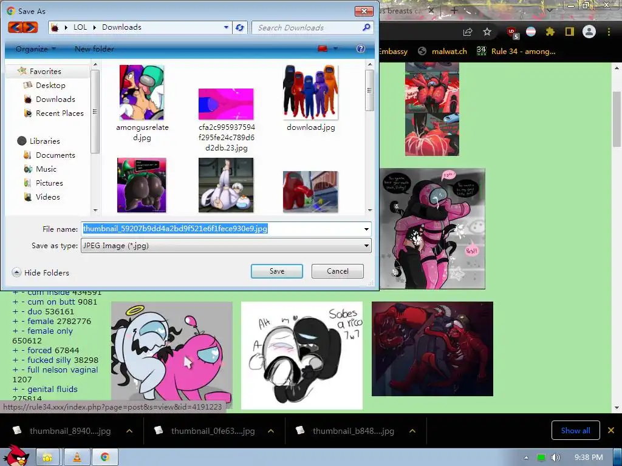Open the uBlock extension with badge 5

pyautogui.click(x=513, y=33)
